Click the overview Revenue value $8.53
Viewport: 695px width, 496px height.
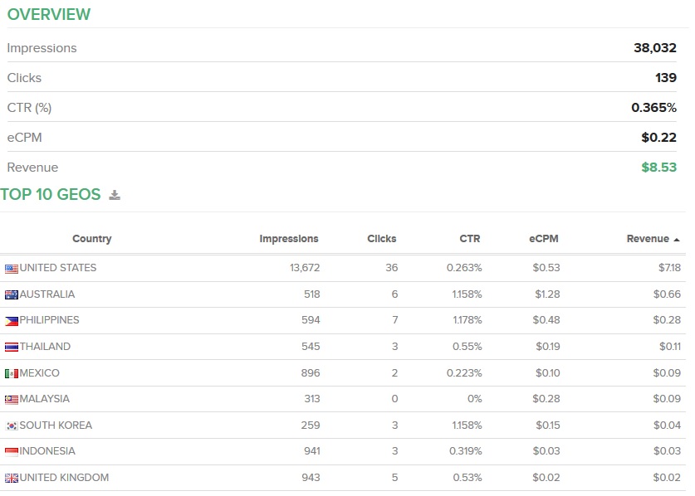[x=658, y=168]
